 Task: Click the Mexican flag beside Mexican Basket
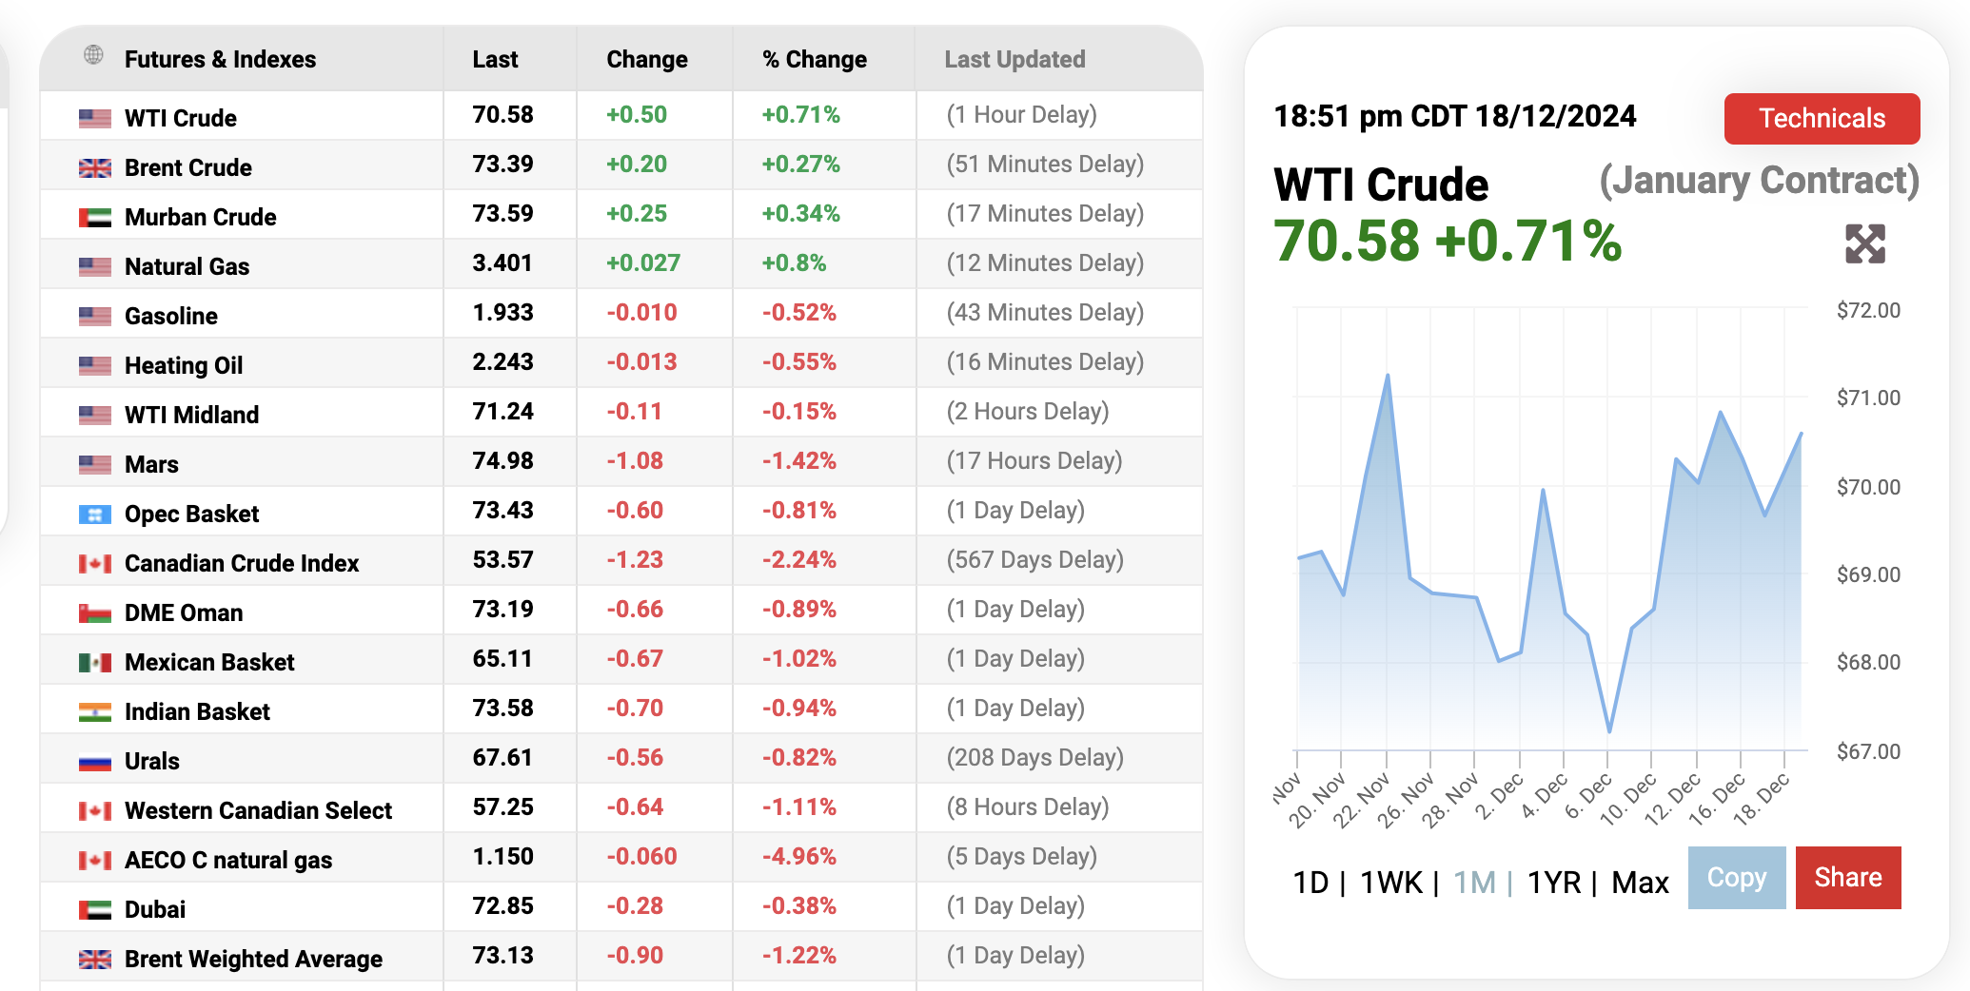94,663
